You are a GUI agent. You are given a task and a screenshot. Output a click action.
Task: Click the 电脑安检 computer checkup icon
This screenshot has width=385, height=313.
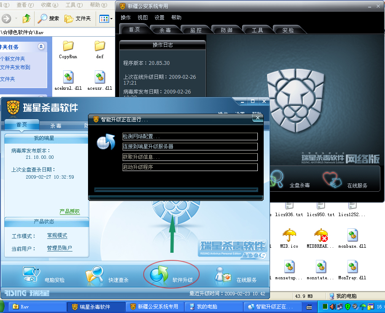click(31, 275)
